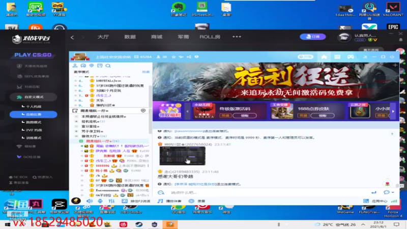The height and width of the screenshot is (229, 407).
Task: Select queue member 关乐
Action: pos(100,100)
